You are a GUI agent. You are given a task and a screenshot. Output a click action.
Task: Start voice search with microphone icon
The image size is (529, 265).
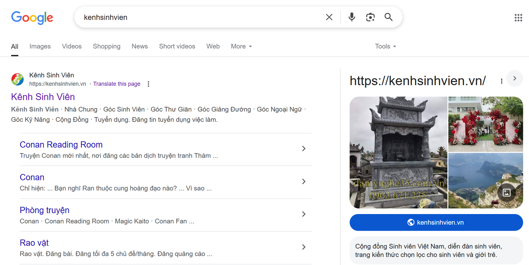pos(352,17)
